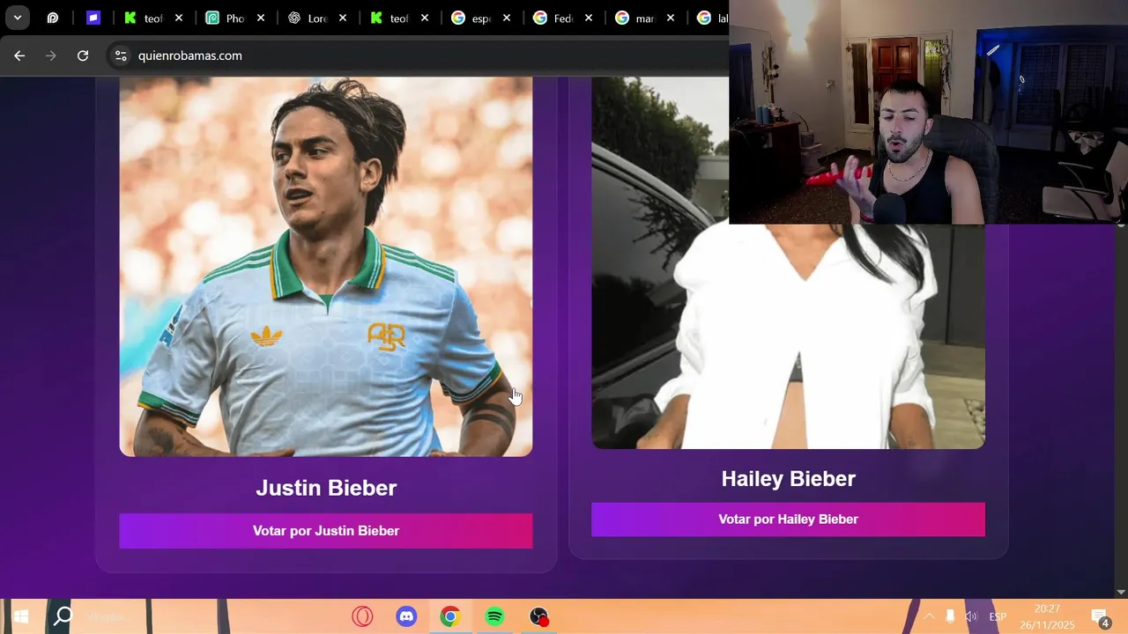The height and width of the screenshot is (634, 1128).
Task: Click the Justin Bieber card photo
Action: click(326, 266)
